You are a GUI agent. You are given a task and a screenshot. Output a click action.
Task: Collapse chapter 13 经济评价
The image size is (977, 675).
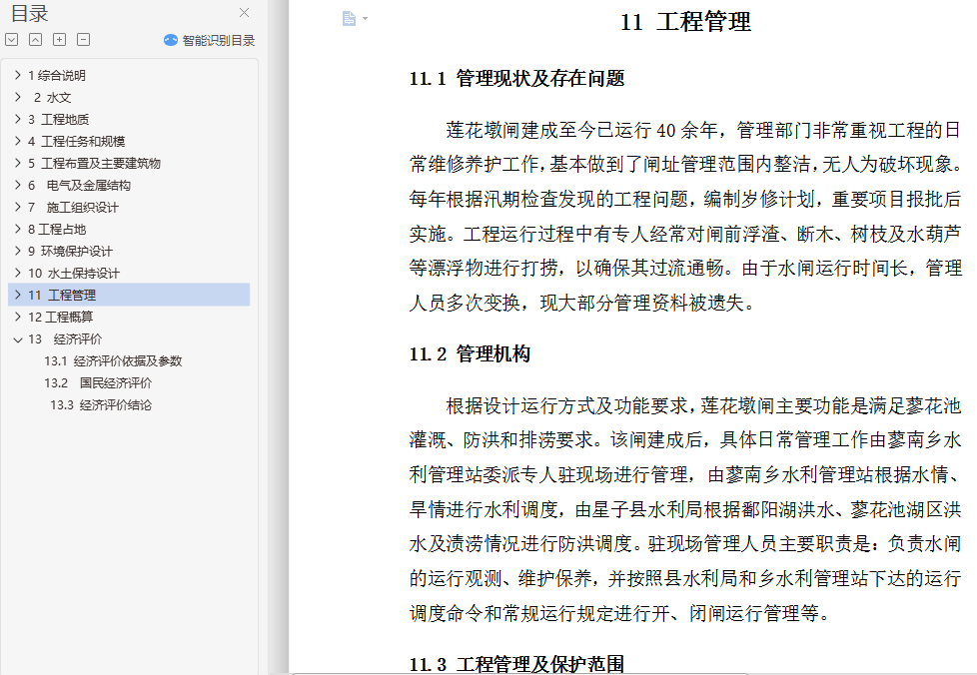point(17,339)
